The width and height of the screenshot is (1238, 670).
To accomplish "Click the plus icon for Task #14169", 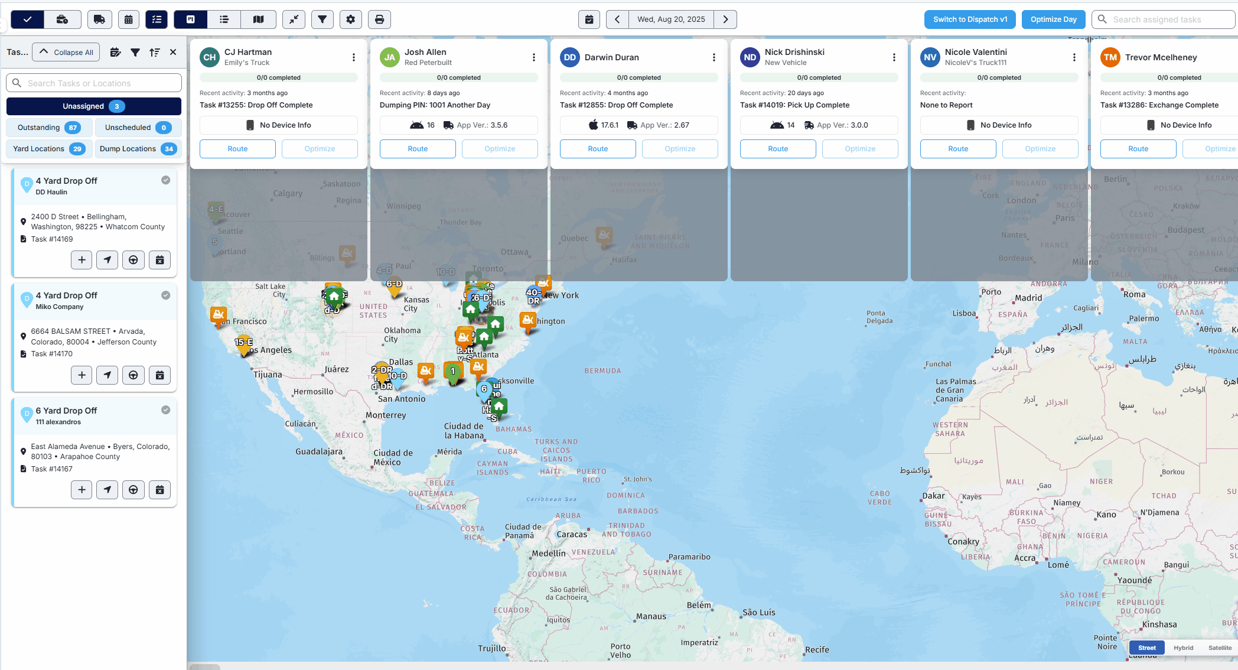I will (x=82, y=260).
